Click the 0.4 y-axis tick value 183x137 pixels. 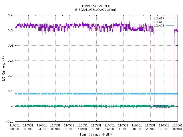(10, 46)
